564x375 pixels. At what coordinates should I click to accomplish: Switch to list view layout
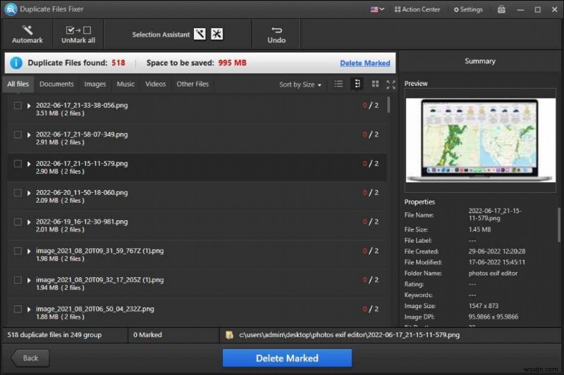[338, 84]
